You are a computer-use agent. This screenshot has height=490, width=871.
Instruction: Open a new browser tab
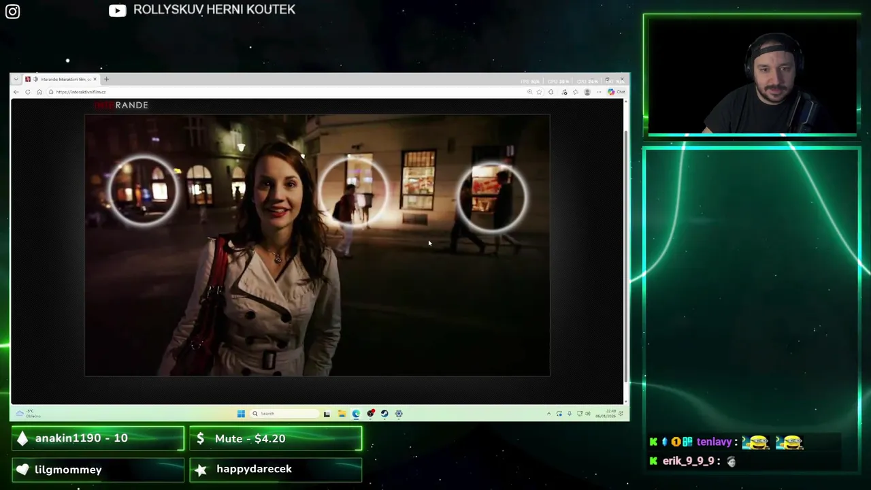pos(106,79)
